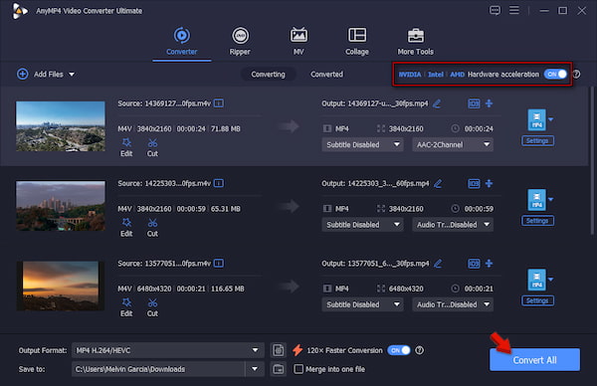The width and height of the screenshot is (597, 386).
Task: Click the sunset video thumbnail
Action: [61, 286]
